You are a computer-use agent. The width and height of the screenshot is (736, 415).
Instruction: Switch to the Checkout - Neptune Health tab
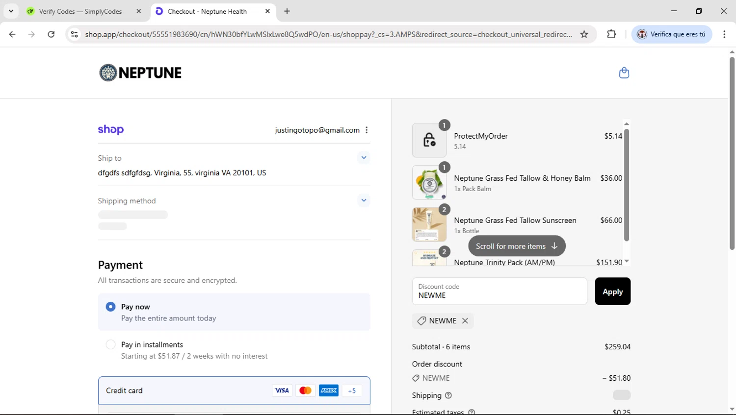point(213,11)
